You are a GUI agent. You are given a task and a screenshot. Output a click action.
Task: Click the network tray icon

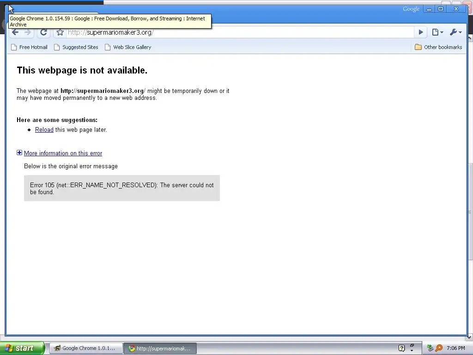(x=430, y=348)
